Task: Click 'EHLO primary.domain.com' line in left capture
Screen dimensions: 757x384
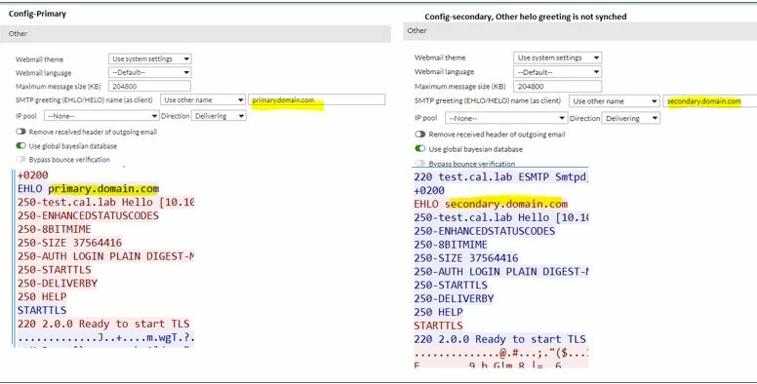Action: [89, 189]
